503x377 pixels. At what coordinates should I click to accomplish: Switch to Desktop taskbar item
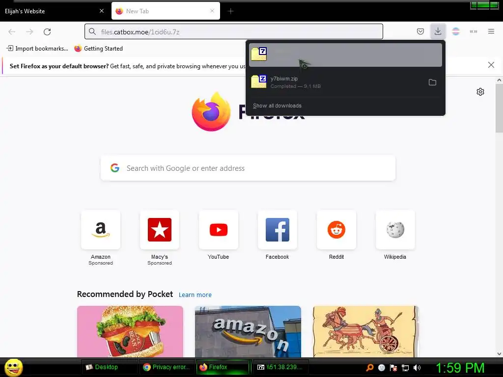110,367
